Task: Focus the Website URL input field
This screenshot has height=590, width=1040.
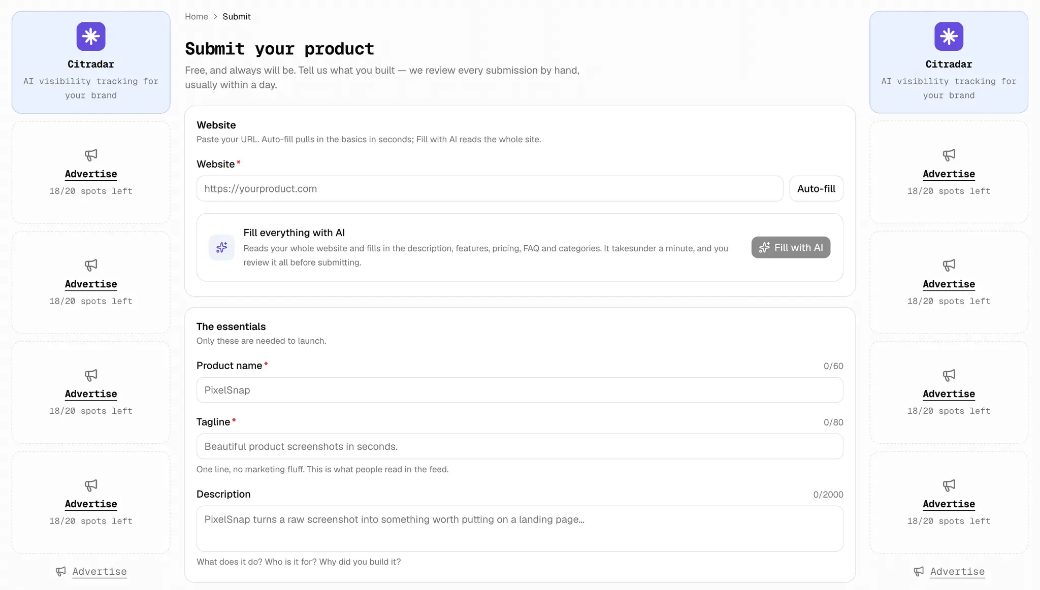Action: click(490, 189)
